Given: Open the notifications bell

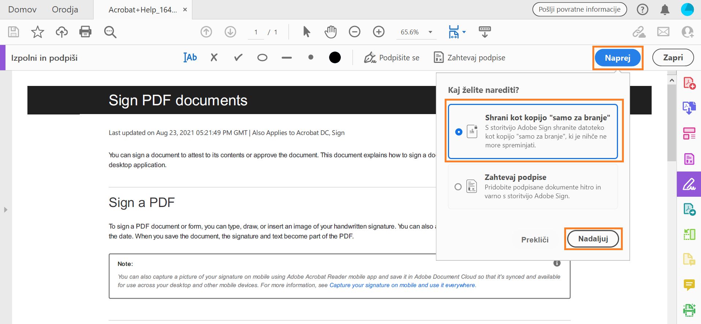Looking at the screenshot, I should [665, 10].
